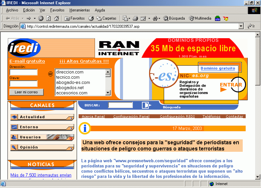Click domain list scroll up arrow

pos(108,71)
